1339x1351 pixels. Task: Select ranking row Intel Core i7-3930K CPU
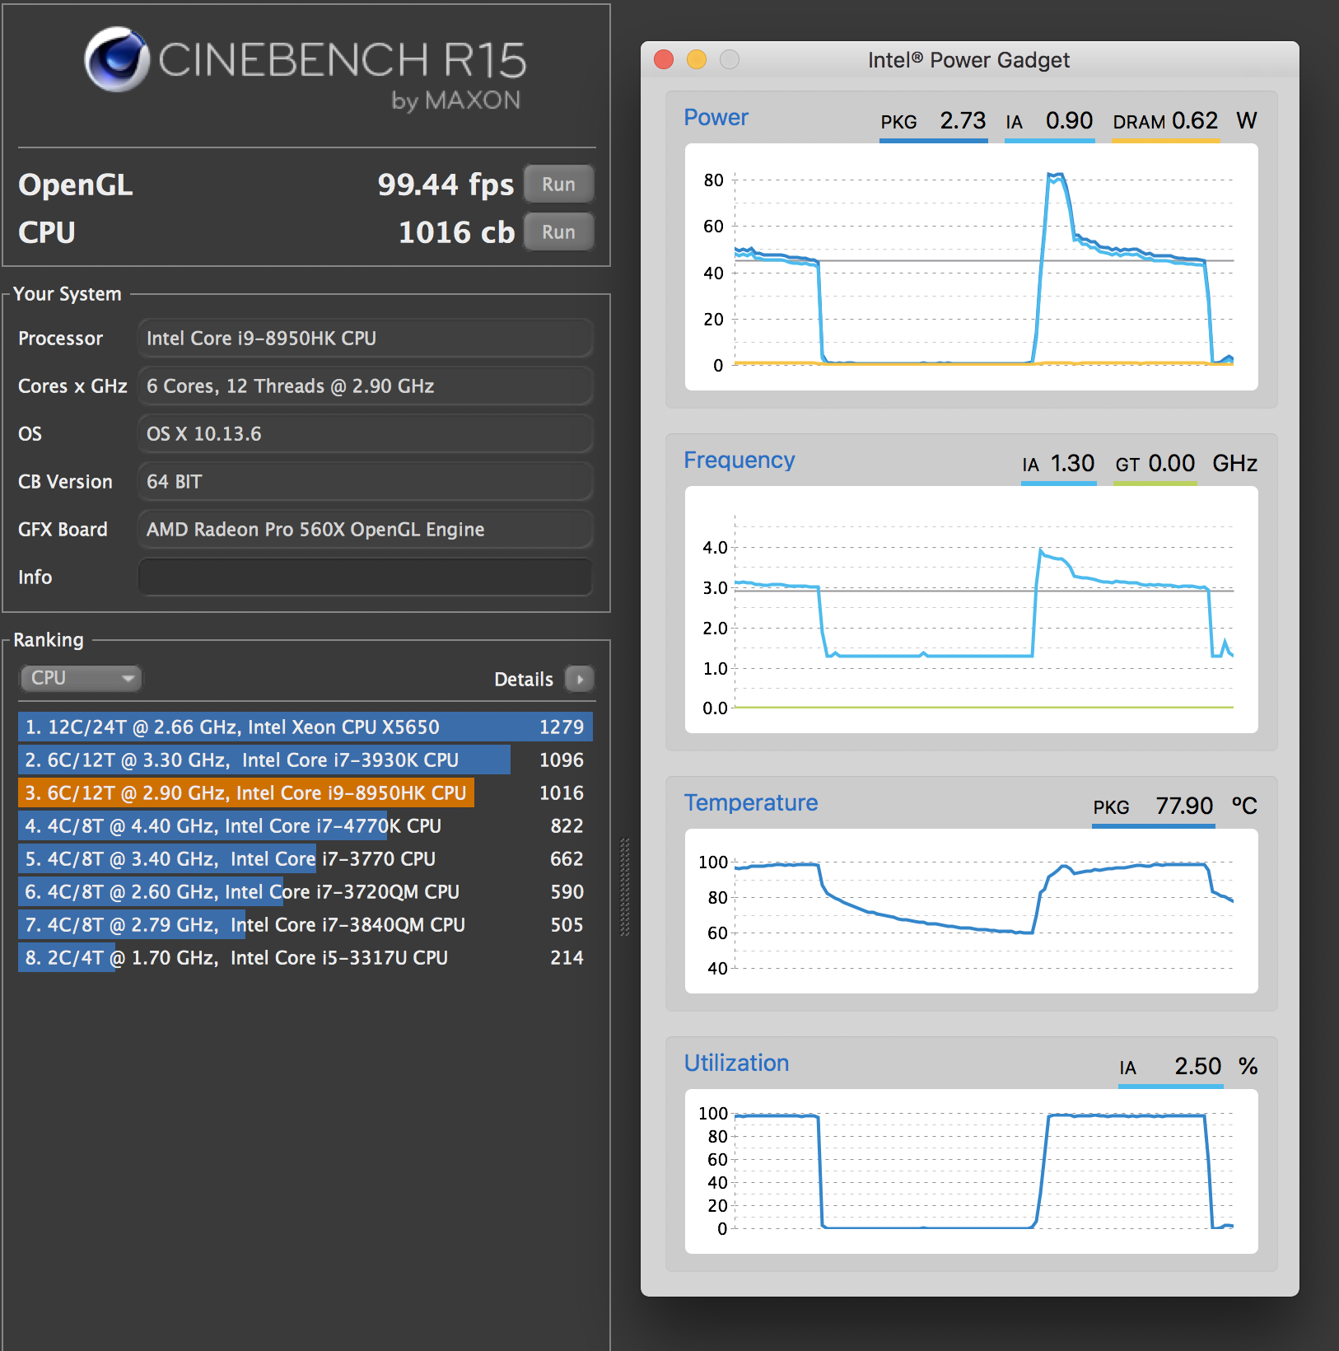pyautogui.click(x=305, y=760)
